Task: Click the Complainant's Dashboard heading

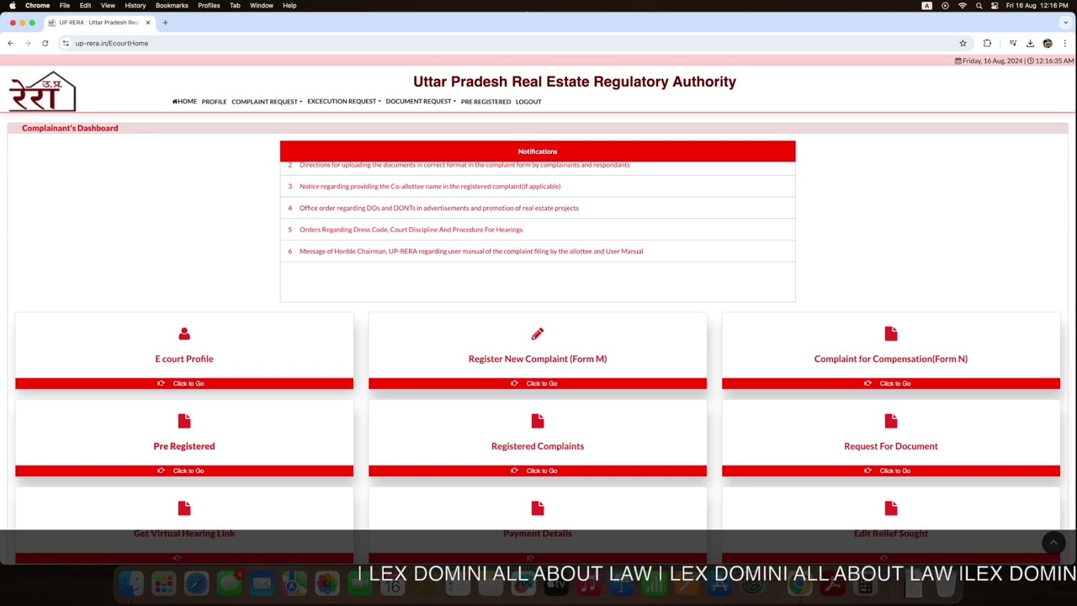Action: [70, 128]
